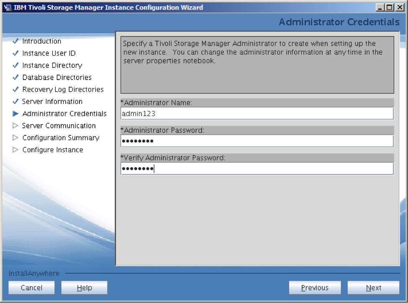The image size is (408, 303).
Task: Click the Configure Instance pending arrow
Action: tap(15, 150)
